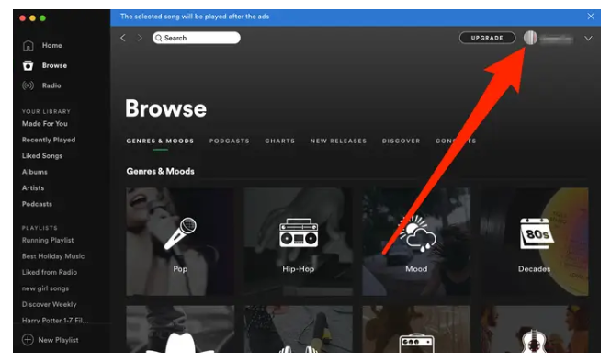Go forward with the right arrow

tap(140, 38)
